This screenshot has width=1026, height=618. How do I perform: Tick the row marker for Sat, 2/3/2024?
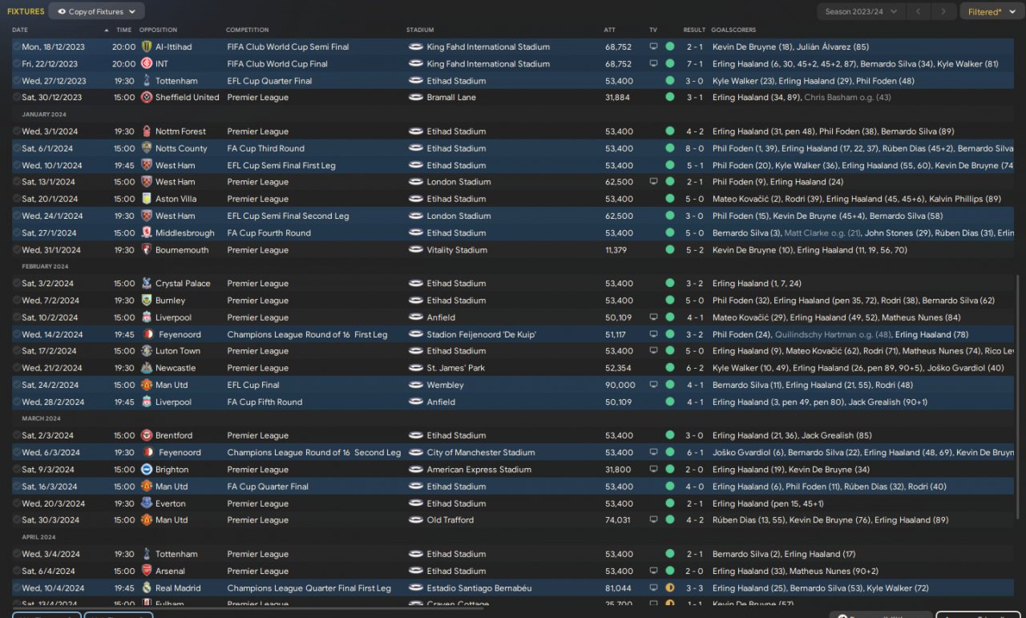(16, 436)
